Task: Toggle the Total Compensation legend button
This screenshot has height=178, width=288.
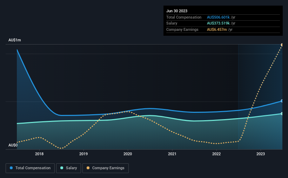Action: click(x=30, y=168)
